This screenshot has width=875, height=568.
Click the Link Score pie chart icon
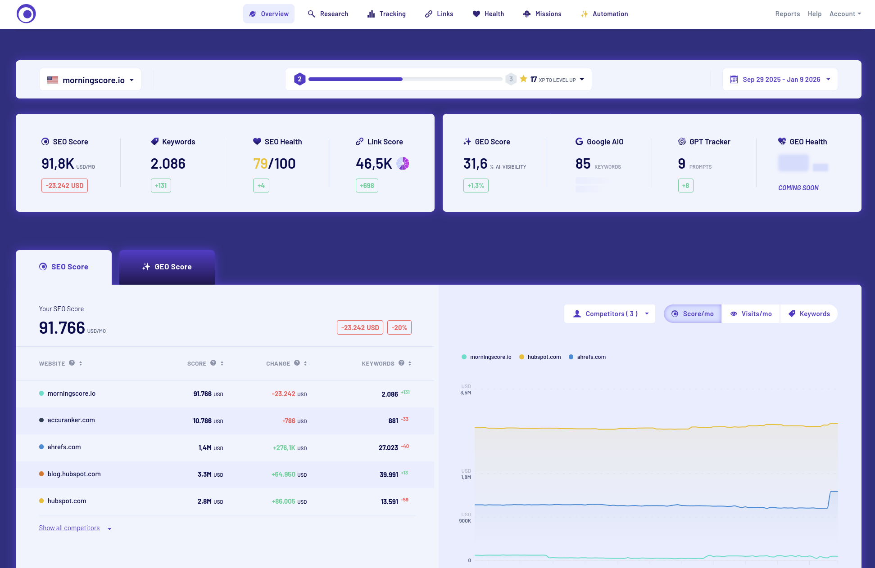coord(403,163)
